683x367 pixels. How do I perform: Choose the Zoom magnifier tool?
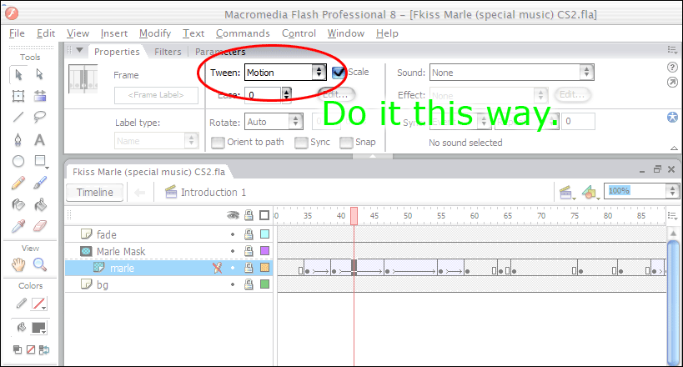39,264
